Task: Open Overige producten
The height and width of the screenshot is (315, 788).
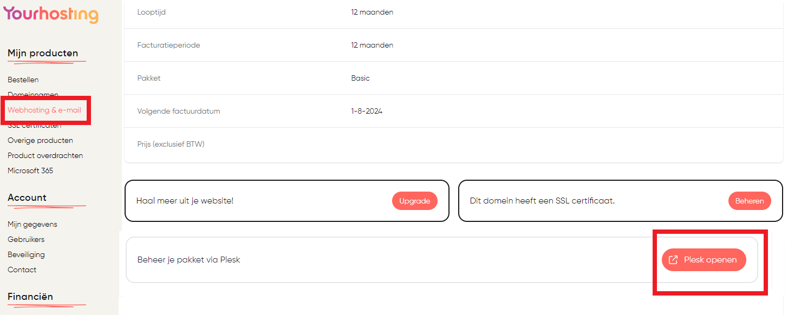Action: pyautogui.click(x=40, y=140)
